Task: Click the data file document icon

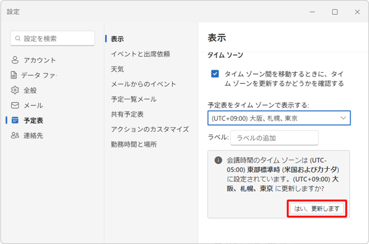Action: pyautogui.click(x=14, y=75)
